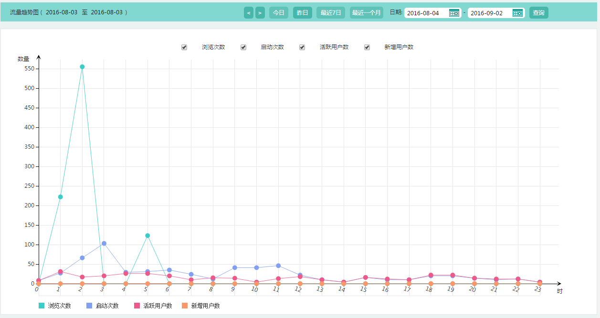Screen dimensions: 600x318
Task: Select the 今日 time range
Action: (x=279, y=13)
